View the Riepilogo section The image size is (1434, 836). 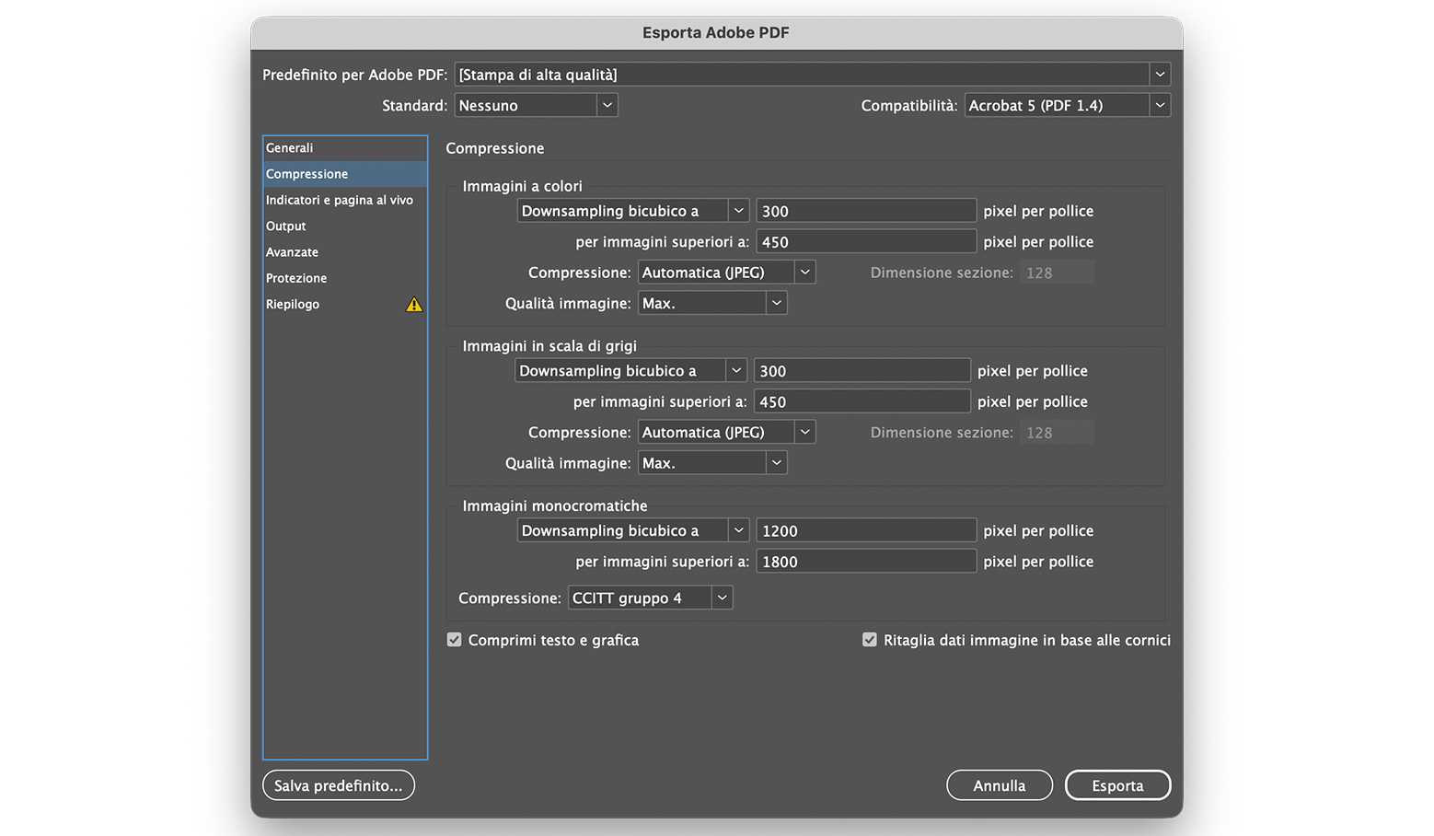(x=345, y=304)
